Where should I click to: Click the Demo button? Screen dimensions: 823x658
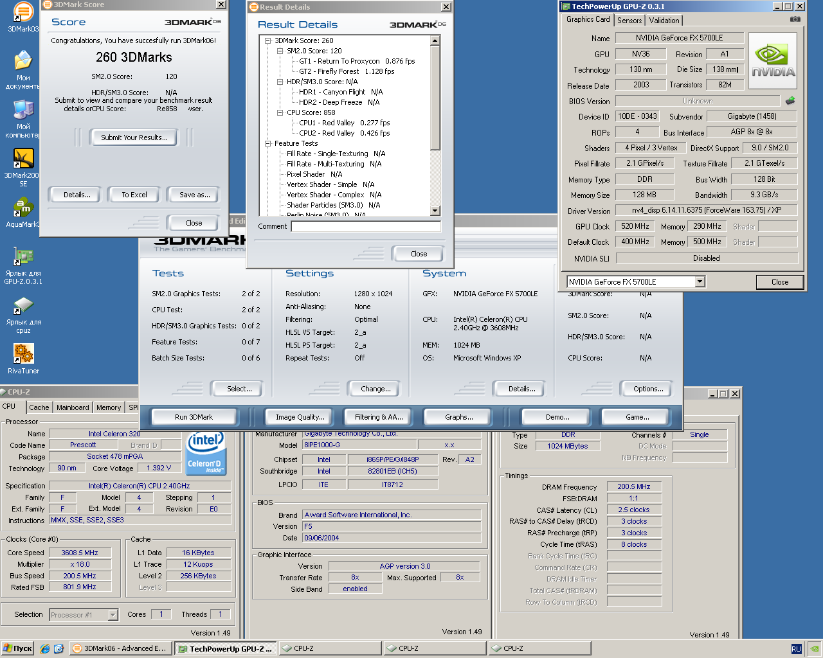click(557, 417)
